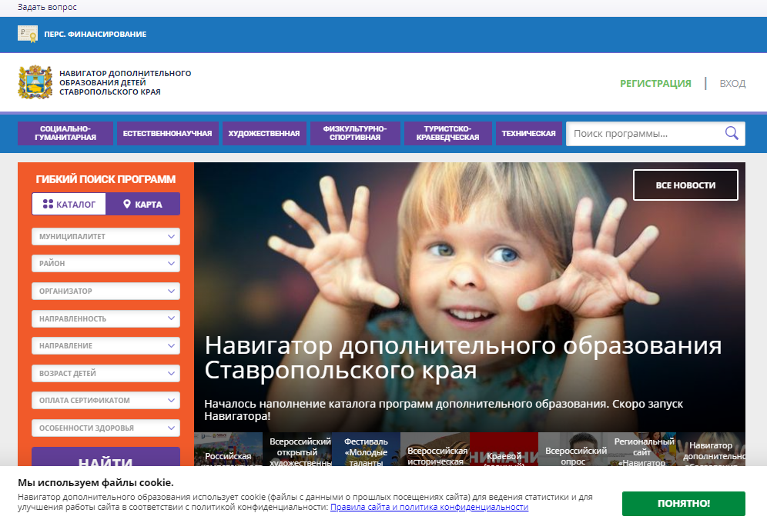This screenshot has width=767, height=523.
Task: Expand the МУНИЦИПАЛИТЕТ dropdown
Action: [106, 237]
